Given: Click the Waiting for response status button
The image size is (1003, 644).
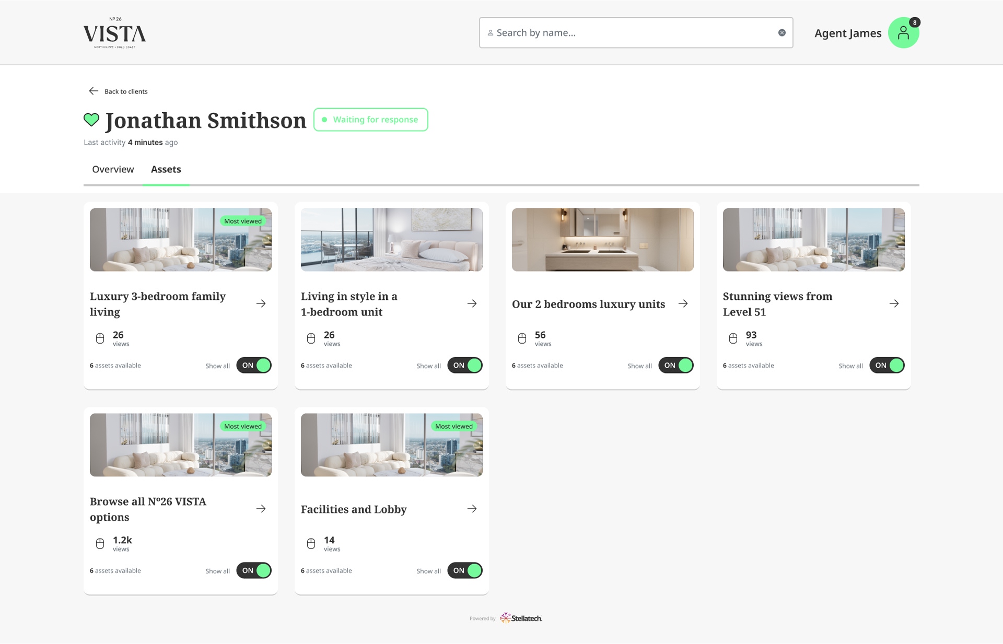Looking at the screenshot, I should [x=370, y=120].
